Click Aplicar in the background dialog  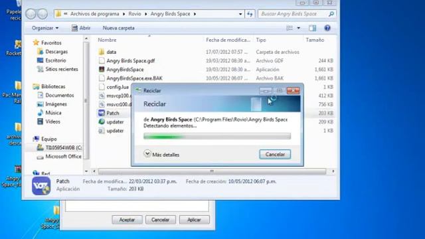[x=194, y=220]
